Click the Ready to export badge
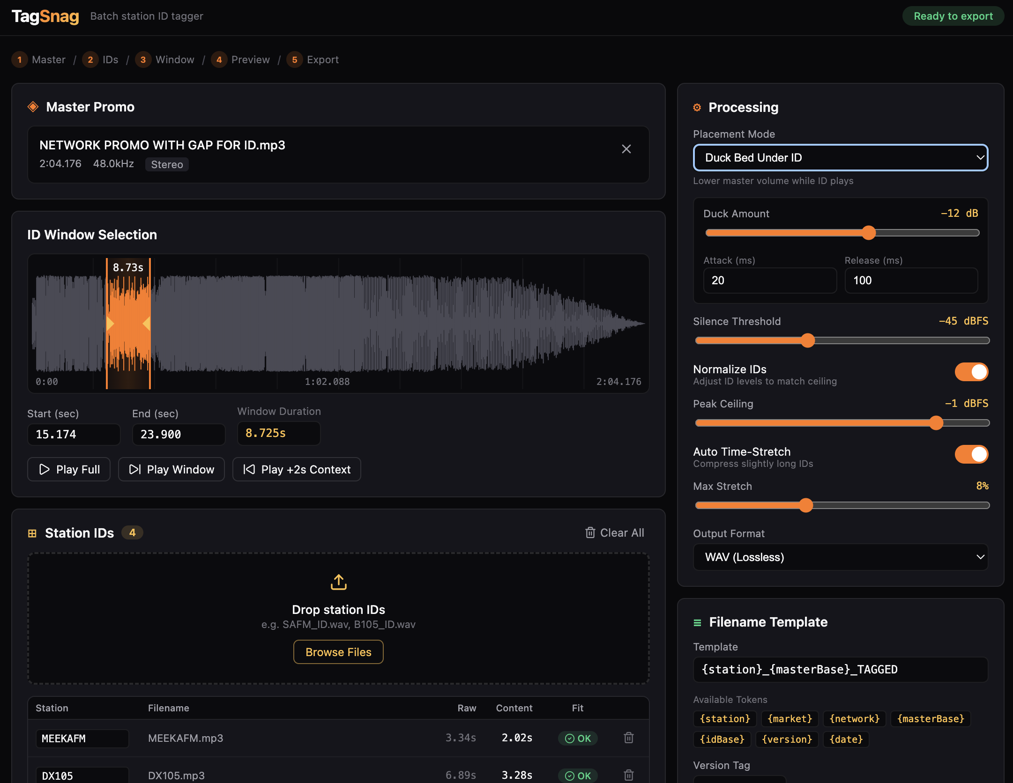Viewport: 1013px width, 783px height. 953,16
